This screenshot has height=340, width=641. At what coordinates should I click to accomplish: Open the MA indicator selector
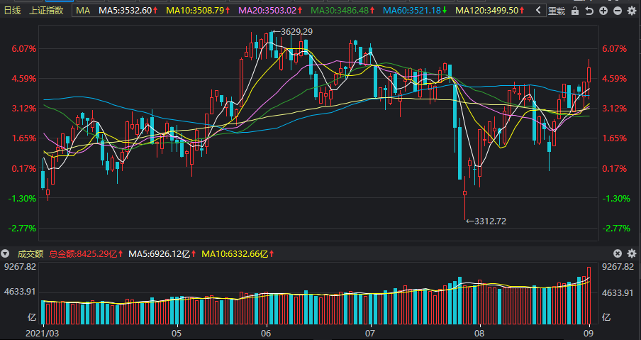[84, 11]
